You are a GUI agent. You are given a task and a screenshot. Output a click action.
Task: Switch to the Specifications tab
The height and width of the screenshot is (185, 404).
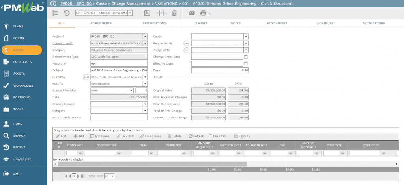[x=154, y=23]
